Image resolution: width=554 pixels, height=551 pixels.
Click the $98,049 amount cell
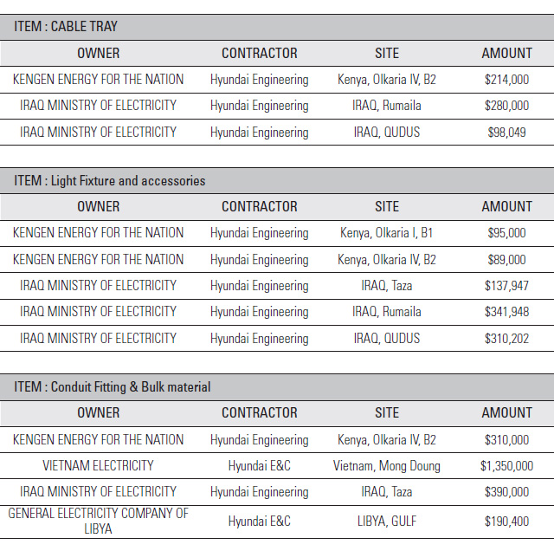pos(506,133)
